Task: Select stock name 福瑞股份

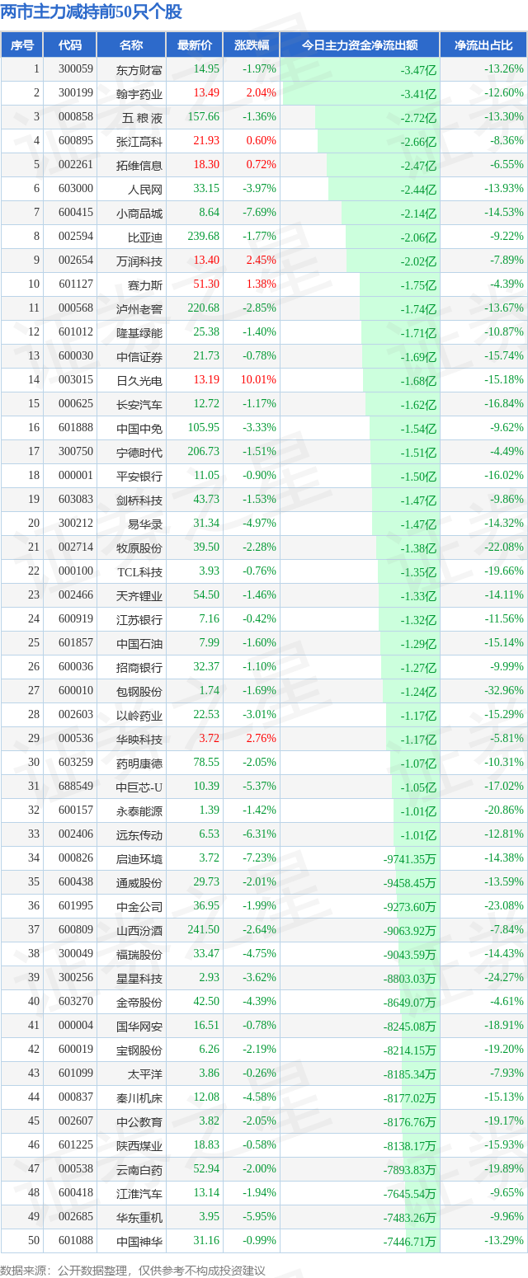Action: (x=139, y=954)
